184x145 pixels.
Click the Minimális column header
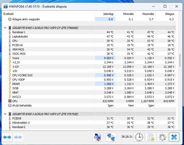tap(125, 14)
